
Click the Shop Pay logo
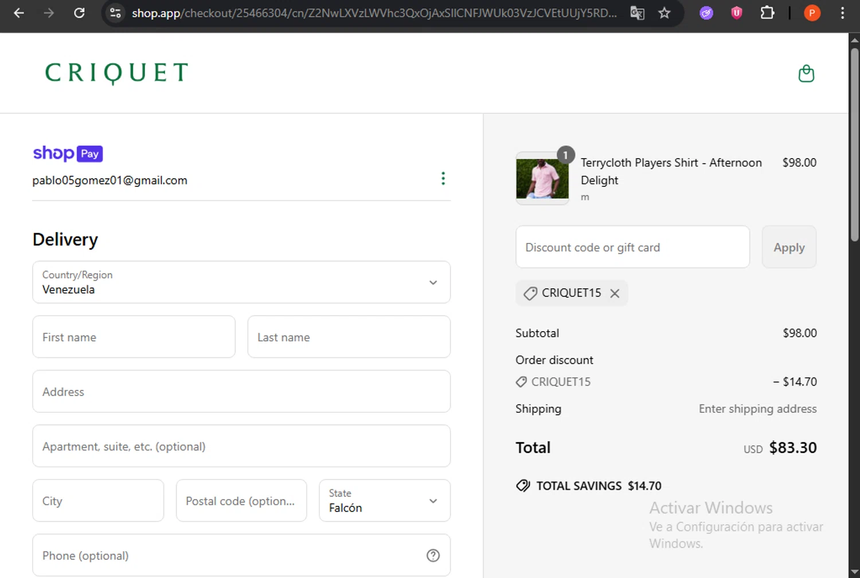tap(68, 154)
